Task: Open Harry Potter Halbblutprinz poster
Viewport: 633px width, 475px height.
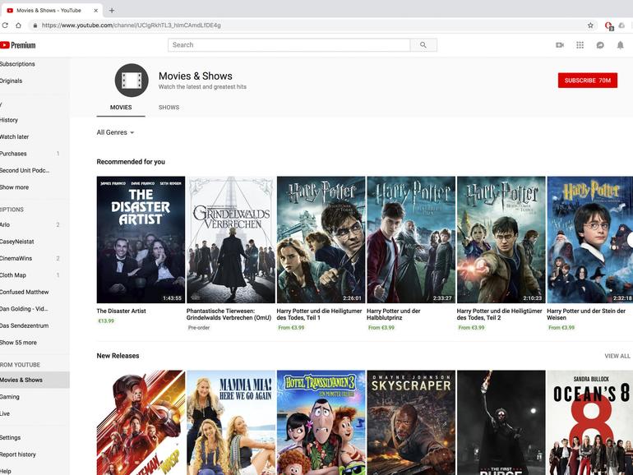Action: coord(411,240)
